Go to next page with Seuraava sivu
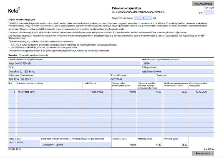The width and height of the screenshot is (222, 158). 203,153
